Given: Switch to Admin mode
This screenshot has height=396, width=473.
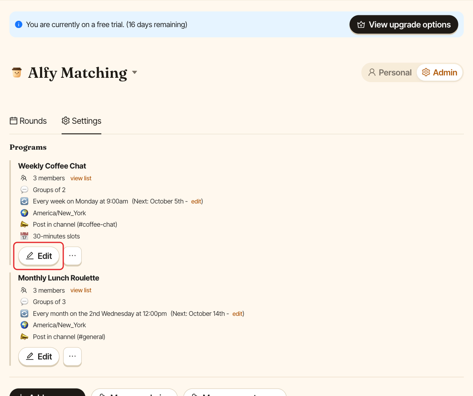Looking at the screenshot, I should click(x=440, y=73).
